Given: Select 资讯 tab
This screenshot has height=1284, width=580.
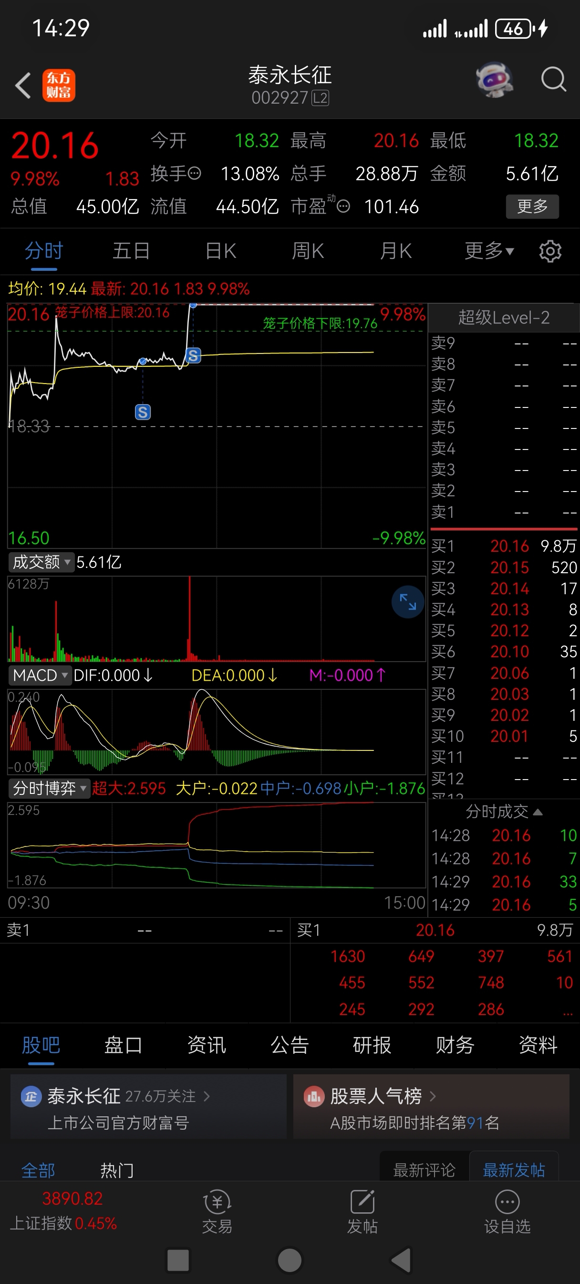Looking at the screenshot, I should 207,1045.
